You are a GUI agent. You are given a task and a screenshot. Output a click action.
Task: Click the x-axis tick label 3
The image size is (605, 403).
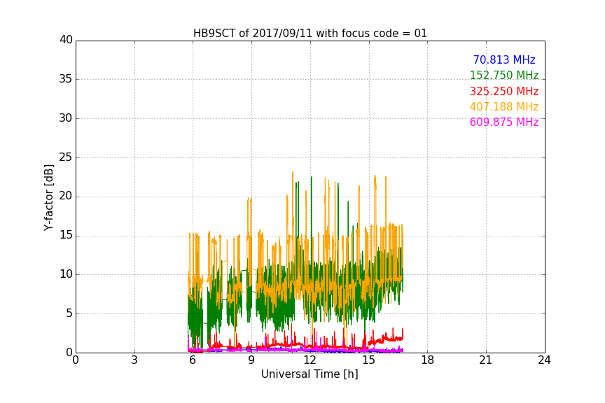pos(134,360)
